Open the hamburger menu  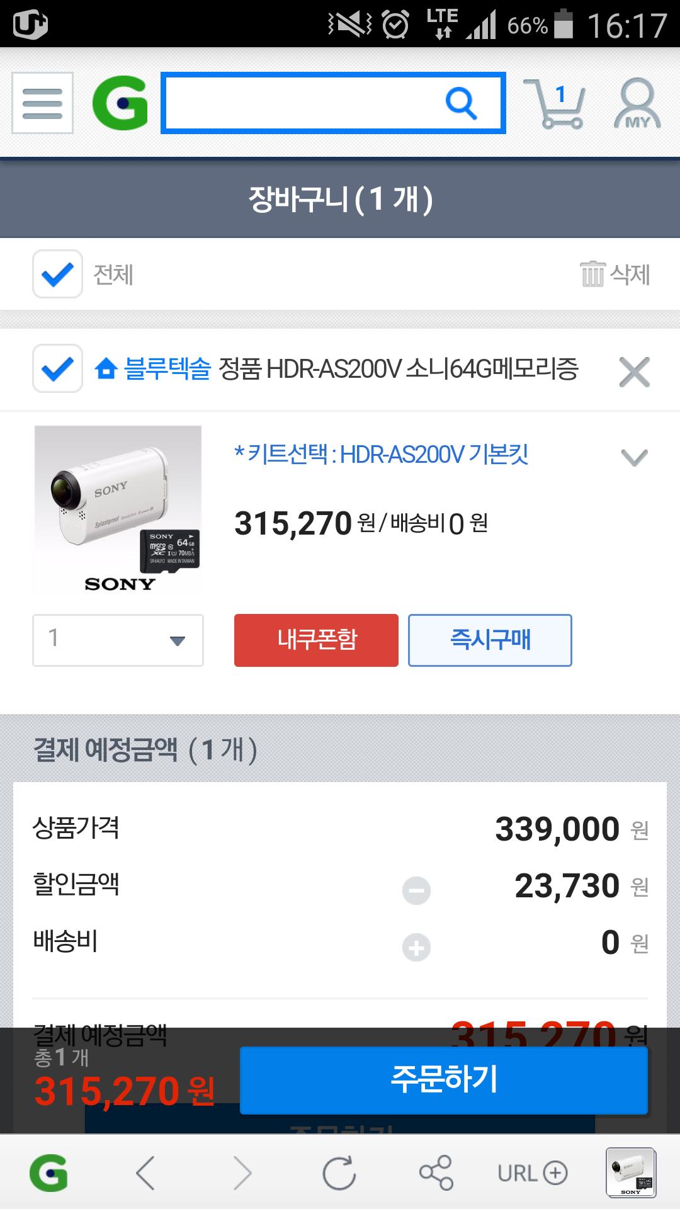pos(42,103)
